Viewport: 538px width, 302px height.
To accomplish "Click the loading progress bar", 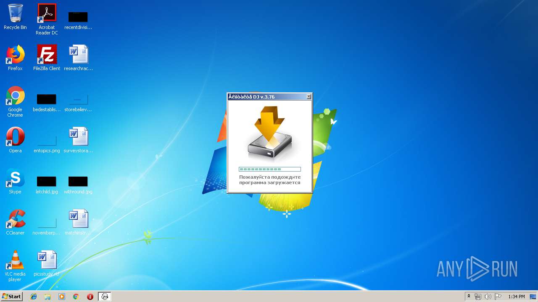I will (270, 169).
